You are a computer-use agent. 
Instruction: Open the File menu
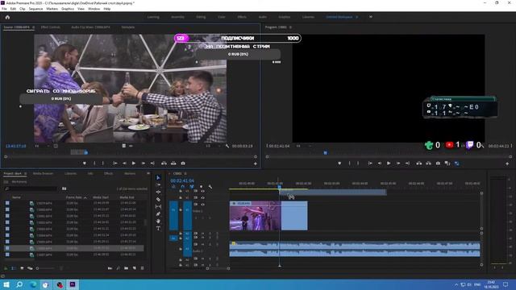[x=4, y=9]
